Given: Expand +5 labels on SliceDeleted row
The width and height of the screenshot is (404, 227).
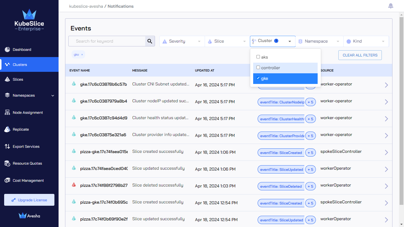Looking at the screenshot, I should [x=310, y=187].
